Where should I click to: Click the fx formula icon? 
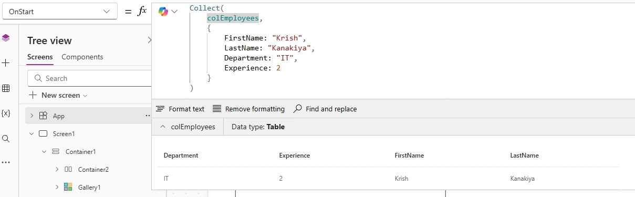pos(142,11)
